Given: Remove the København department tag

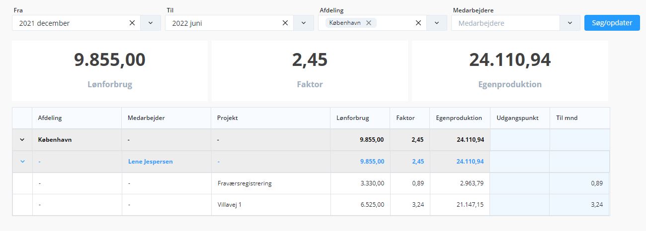Looking at the screenshot, I should coord(369,23).
